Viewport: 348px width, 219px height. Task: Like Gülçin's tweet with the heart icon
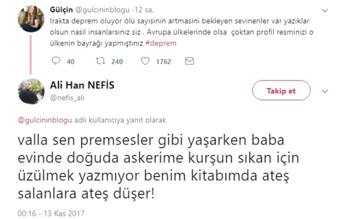pyautogui.click(x=145, y=61)
